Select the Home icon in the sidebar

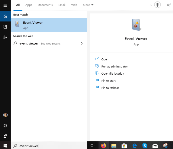click(5, 16)
